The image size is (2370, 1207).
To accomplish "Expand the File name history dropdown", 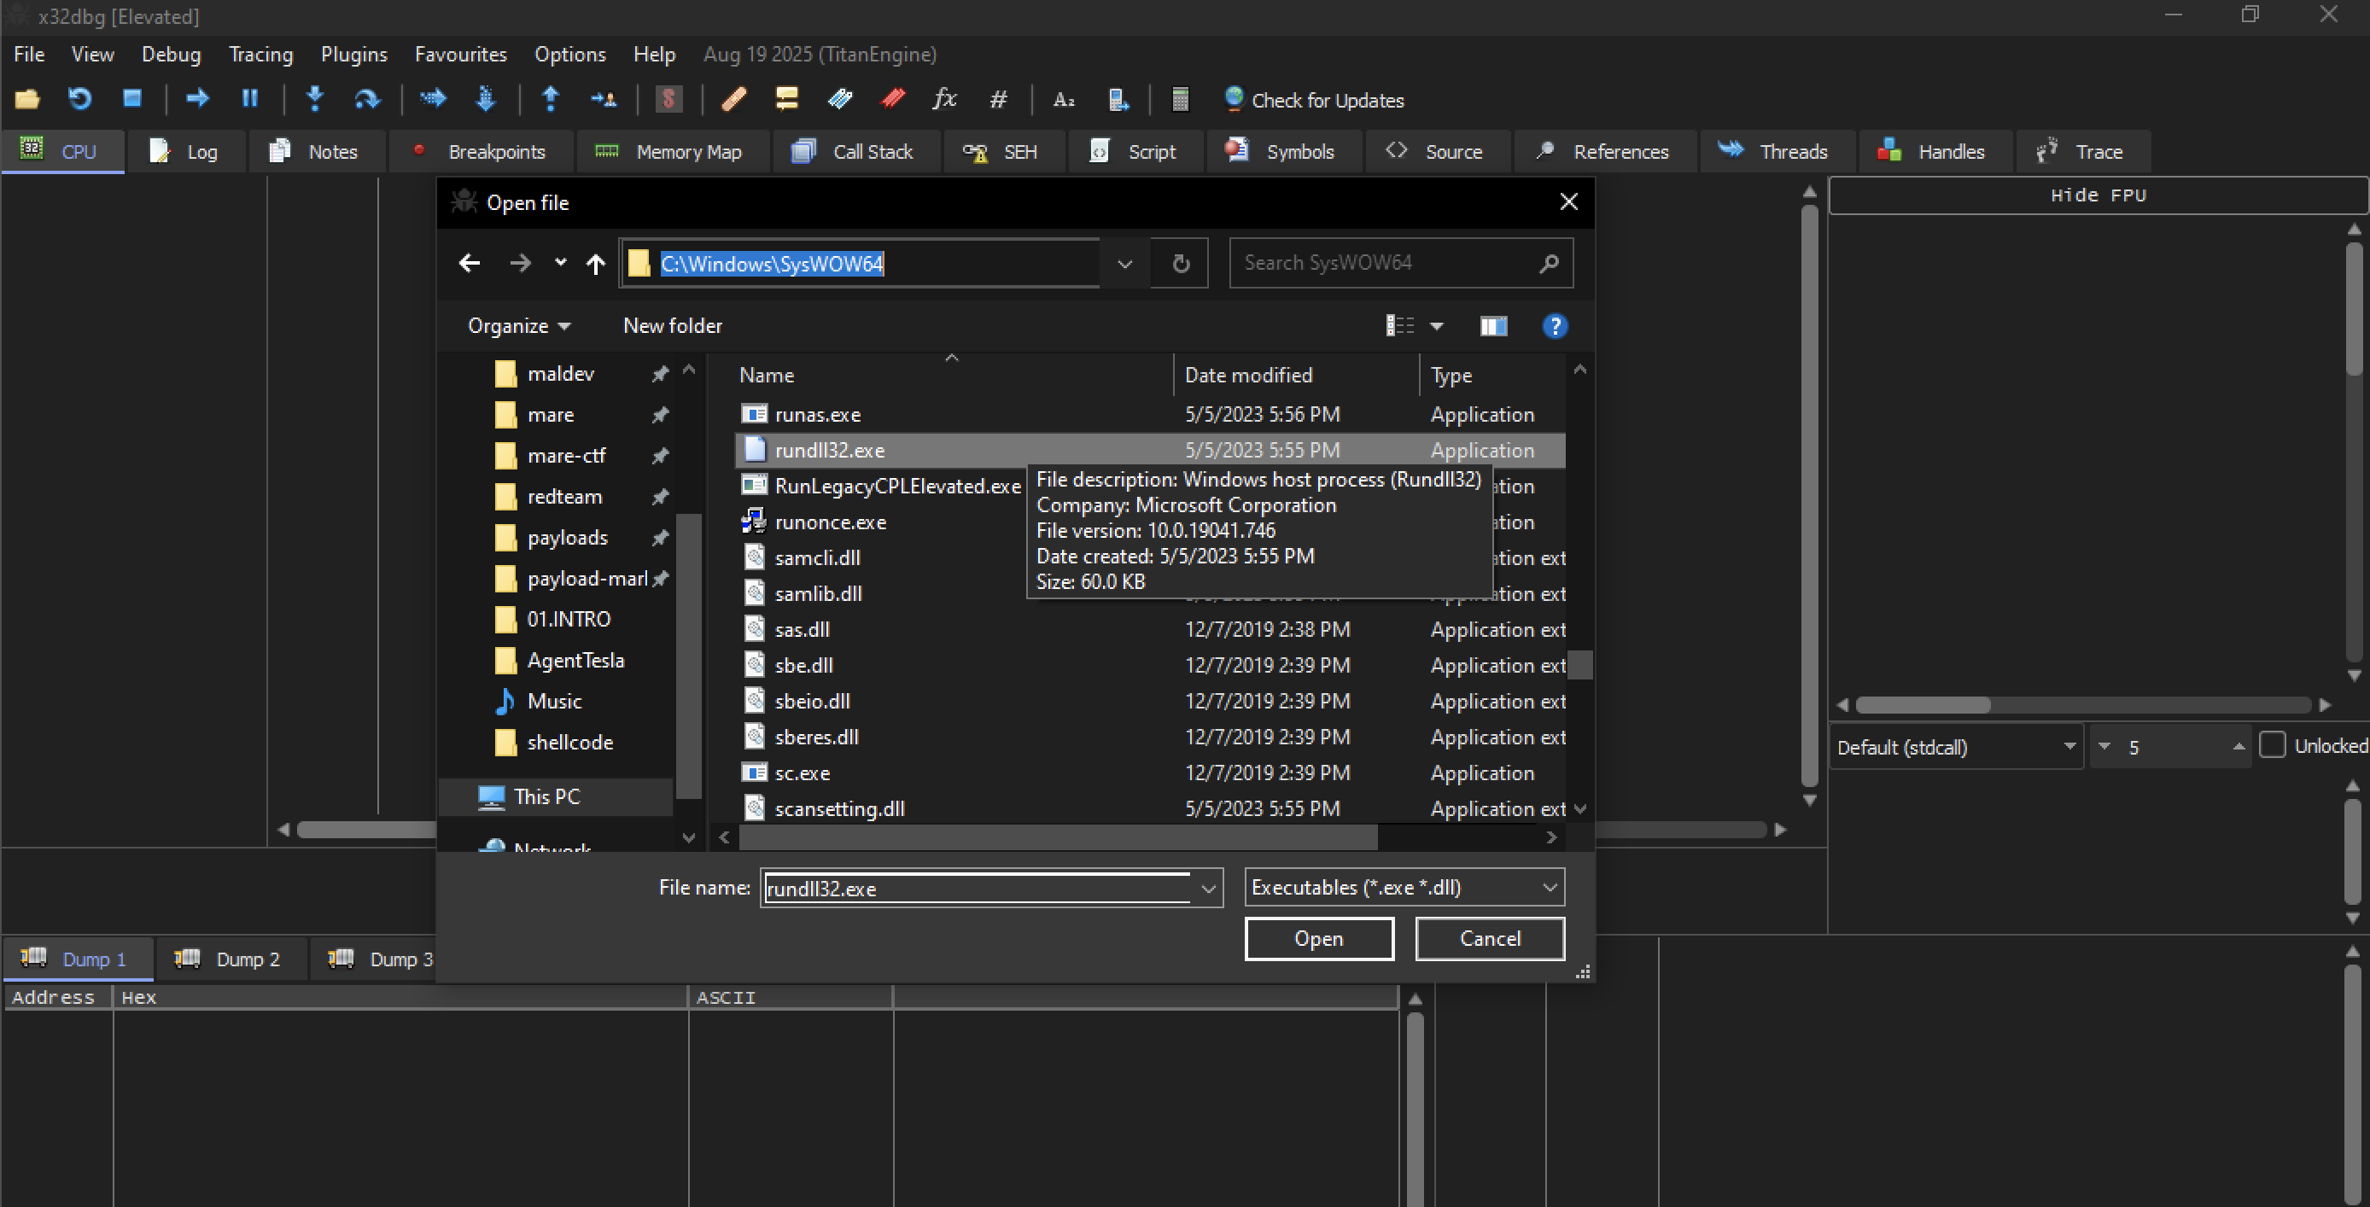I will [x=1208, y=888].
